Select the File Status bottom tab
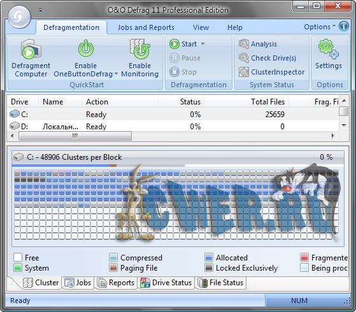The width and height of the screenshot is (356, 312). [x=221, y=283]
